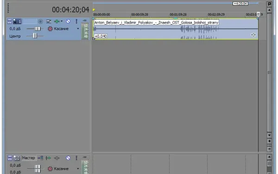Expand track 1 FX dropdown arrow

(x=62, y=21)
